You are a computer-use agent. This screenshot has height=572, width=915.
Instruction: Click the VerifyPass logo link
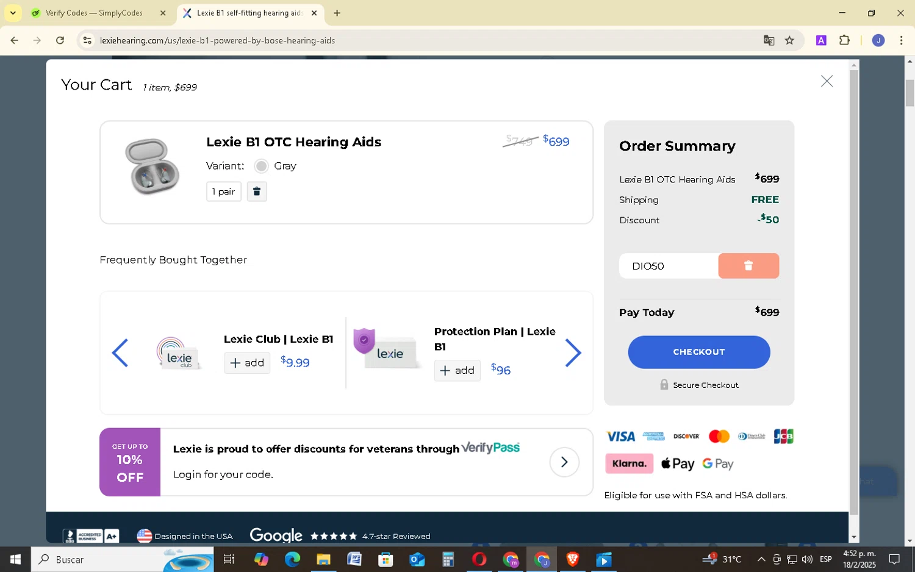tap(490, 448)
